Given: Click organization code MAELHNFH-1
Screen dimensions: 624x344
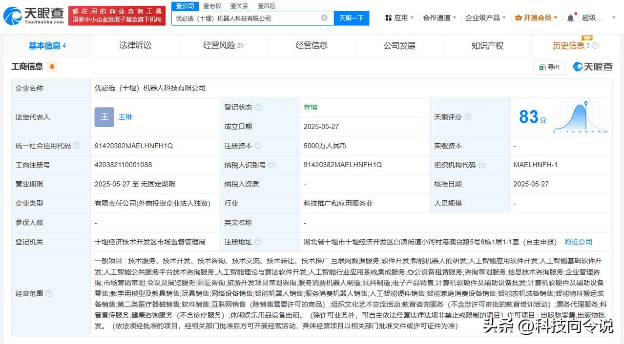Looking at the screenshot, I should (x=535, y=165).
